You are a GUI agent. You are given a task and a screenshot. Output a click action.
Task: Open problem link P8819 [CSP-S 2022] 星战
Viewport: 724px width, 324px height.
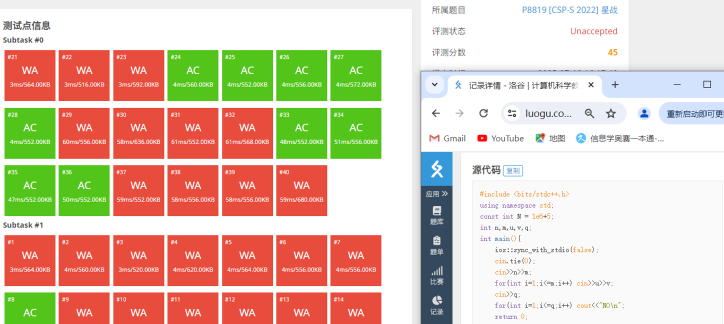point(570,10)
